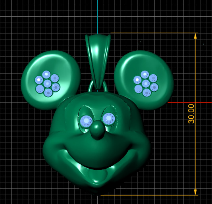Click the lower arrowhead of the dimension line
Viewport: 212px width, 204px height.
pos(195,192)
